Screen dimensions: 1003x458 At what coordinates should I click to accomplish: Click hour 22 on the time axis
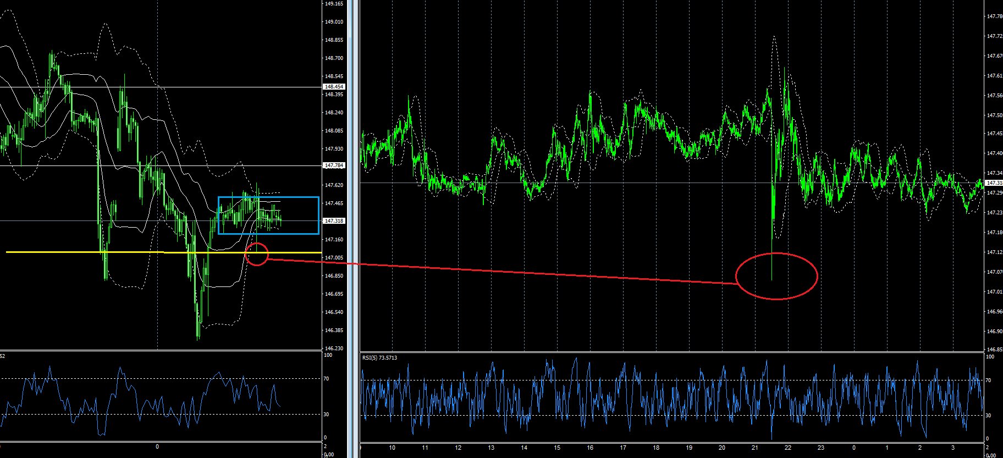coord(788,448)
